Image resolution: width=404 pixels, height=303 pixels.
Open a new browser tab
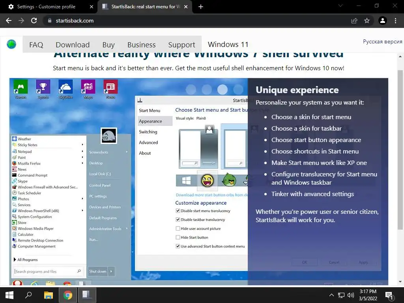tap(201, 7)
